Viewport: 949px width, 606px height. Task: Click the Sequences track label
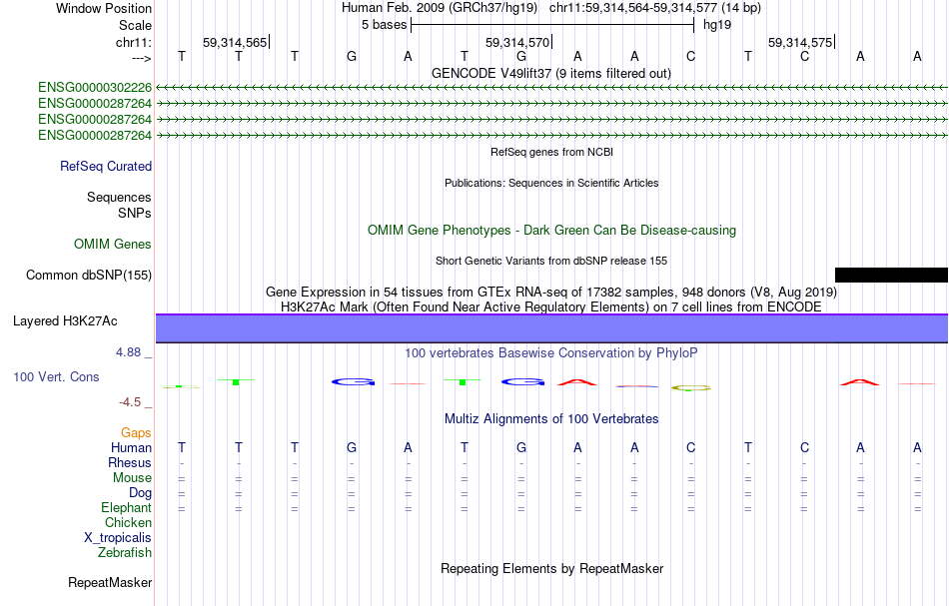pos(119,197)
